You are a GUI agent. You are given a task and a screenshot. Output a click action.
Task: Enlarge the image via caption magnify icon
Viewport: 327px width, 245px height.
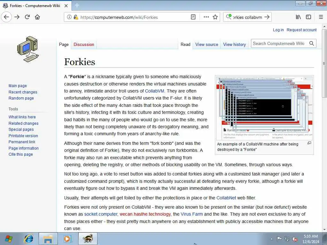(309, 143)
